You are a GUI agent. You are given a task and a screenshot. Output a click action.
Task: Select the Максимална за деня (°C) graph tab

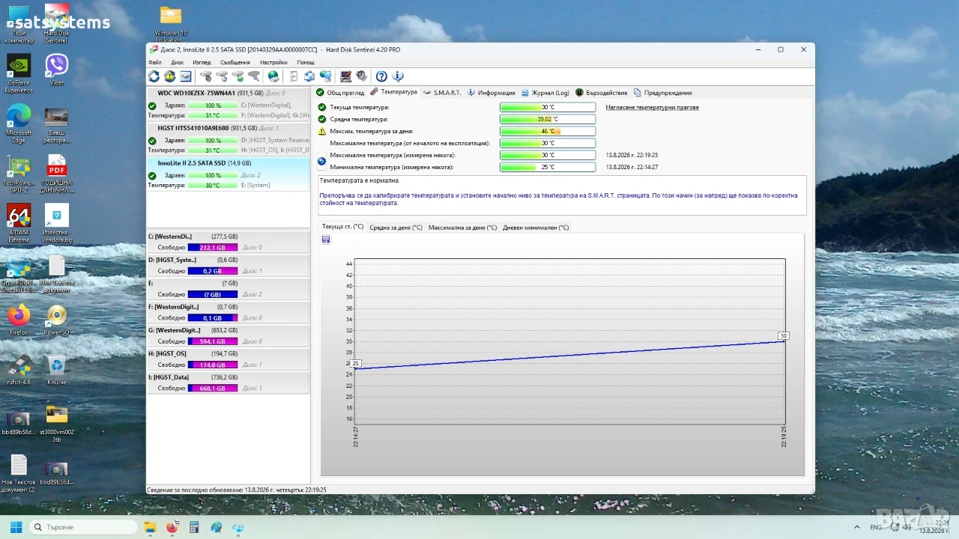462,228
